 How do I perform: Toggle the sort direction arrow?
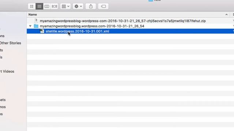227,15
